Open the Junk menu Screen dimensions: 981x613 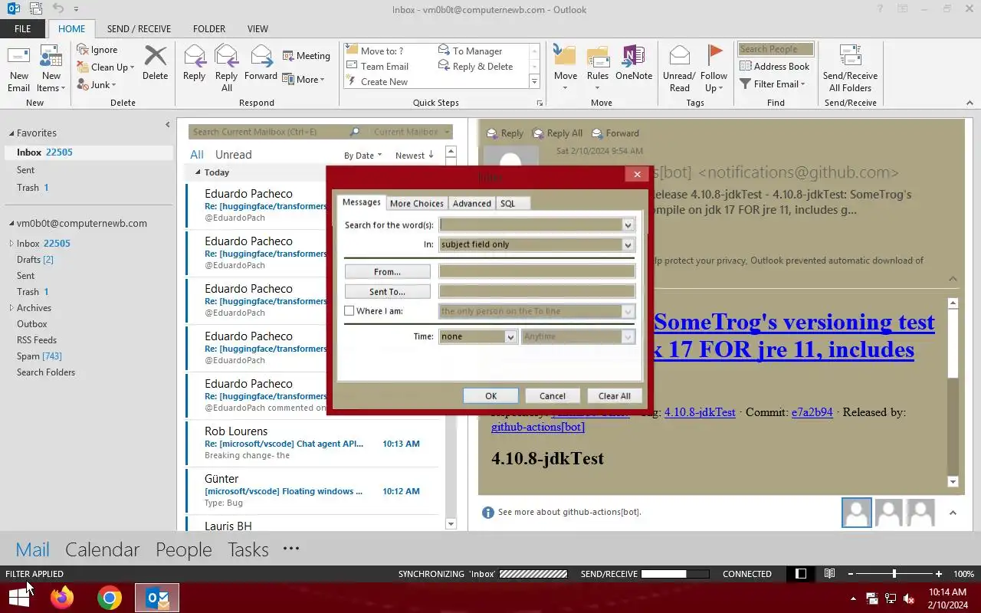pyautogui.click(x=97, y=84)
